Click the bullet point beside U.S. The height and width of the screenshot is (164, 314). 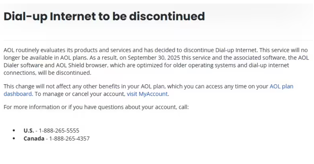tap(14, 131)
